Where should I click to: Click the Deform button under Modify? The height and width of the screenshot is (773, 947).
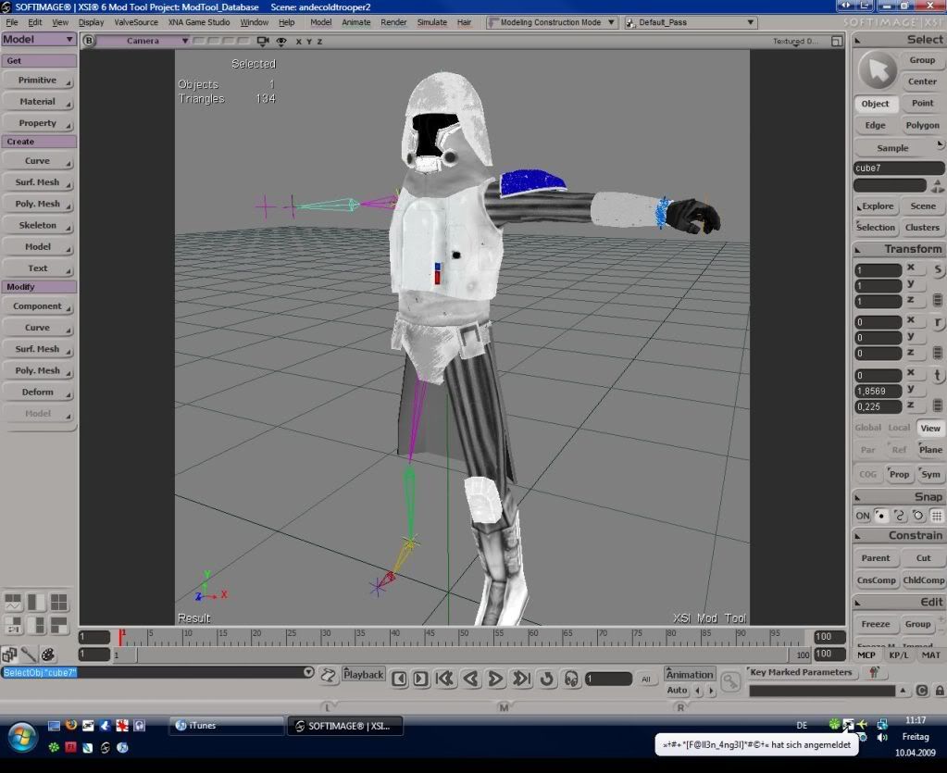pos(37,393)
